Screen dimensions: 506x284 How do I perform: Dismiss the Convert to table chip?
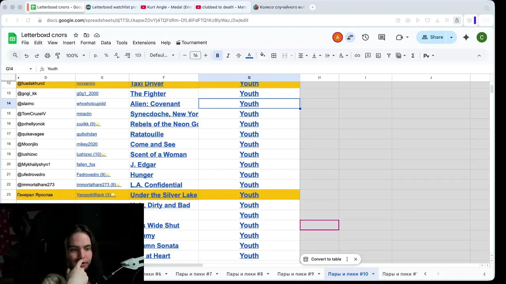coord(355,259)
